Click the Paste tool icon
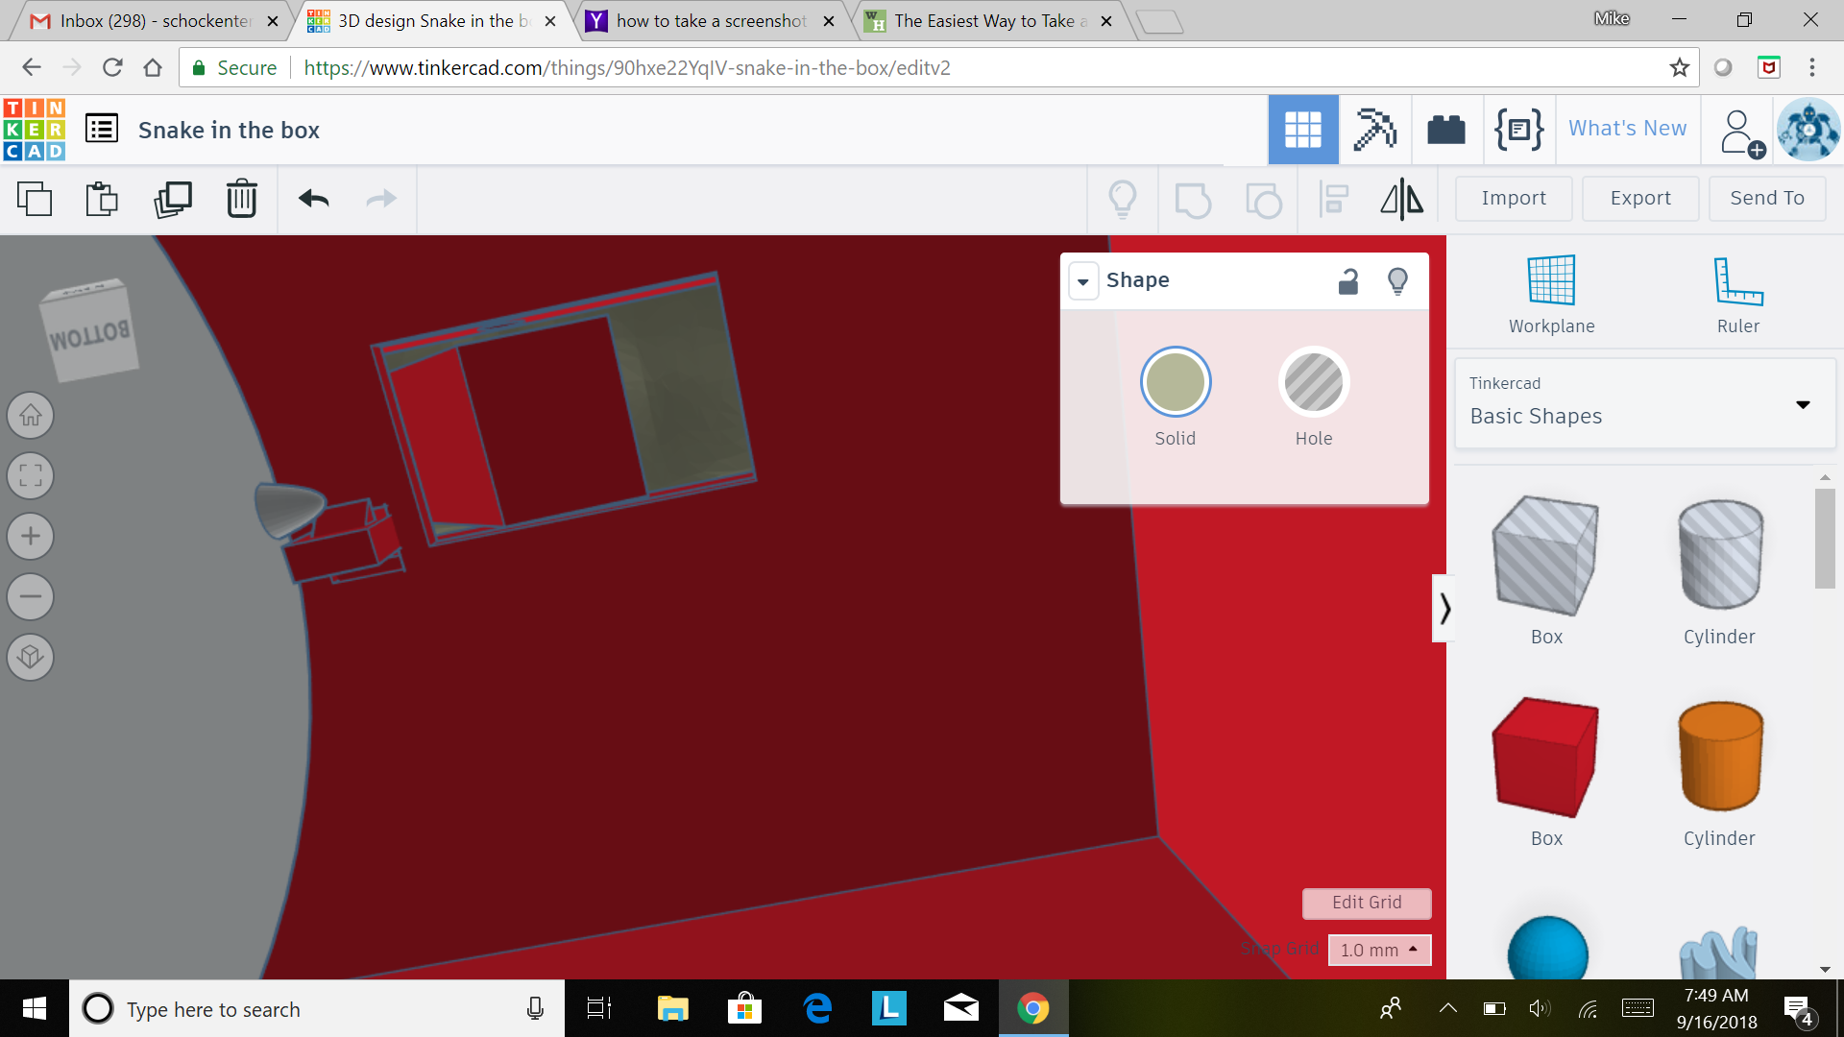Image resolution: width=1844 pixels, height=1037 pixels. point(102,199)
